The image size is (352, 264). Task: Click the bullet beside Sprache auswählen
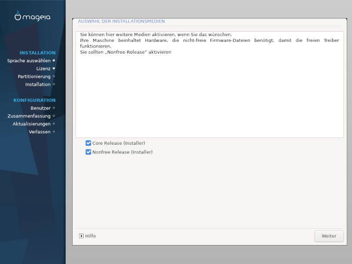pos(54,60)
